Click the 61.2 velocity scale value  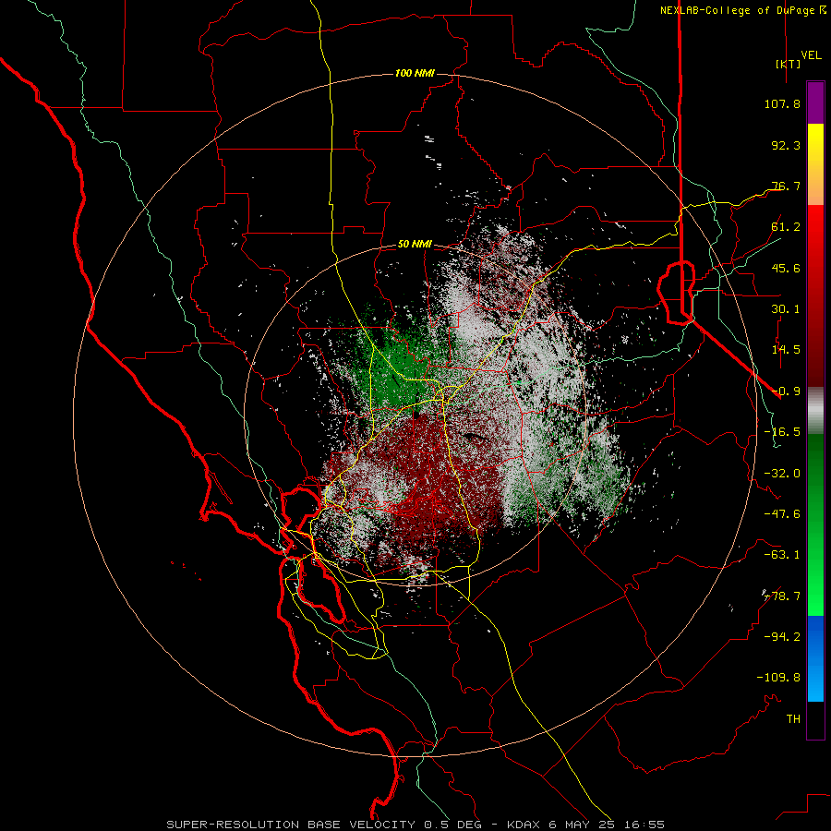coord(786,227)
